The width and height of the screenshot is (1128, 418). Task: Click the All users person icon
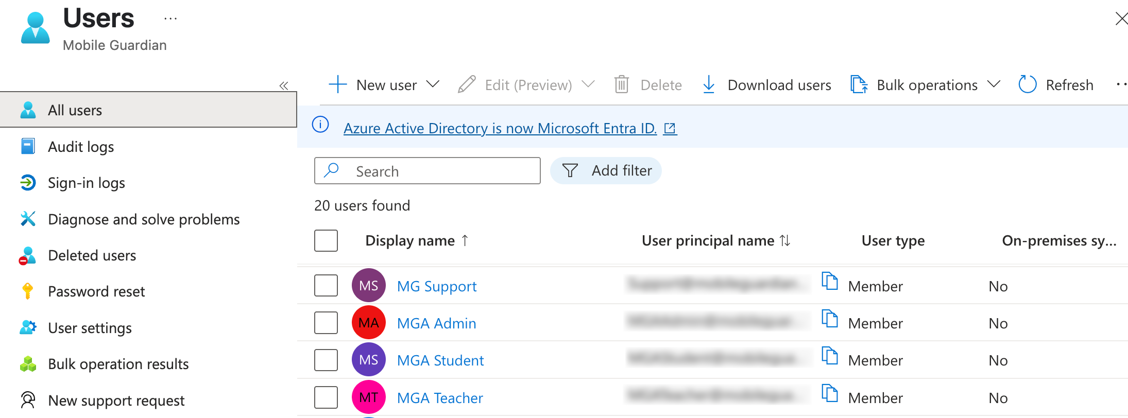(28, 110)
